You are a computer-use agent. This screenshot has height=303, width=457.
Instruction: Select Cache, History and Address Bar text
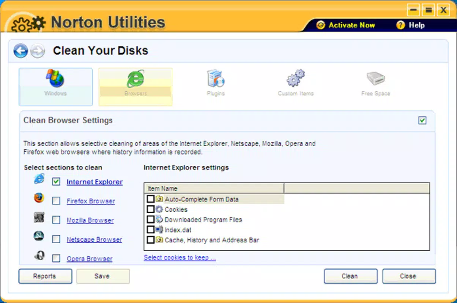pos(212,240)
